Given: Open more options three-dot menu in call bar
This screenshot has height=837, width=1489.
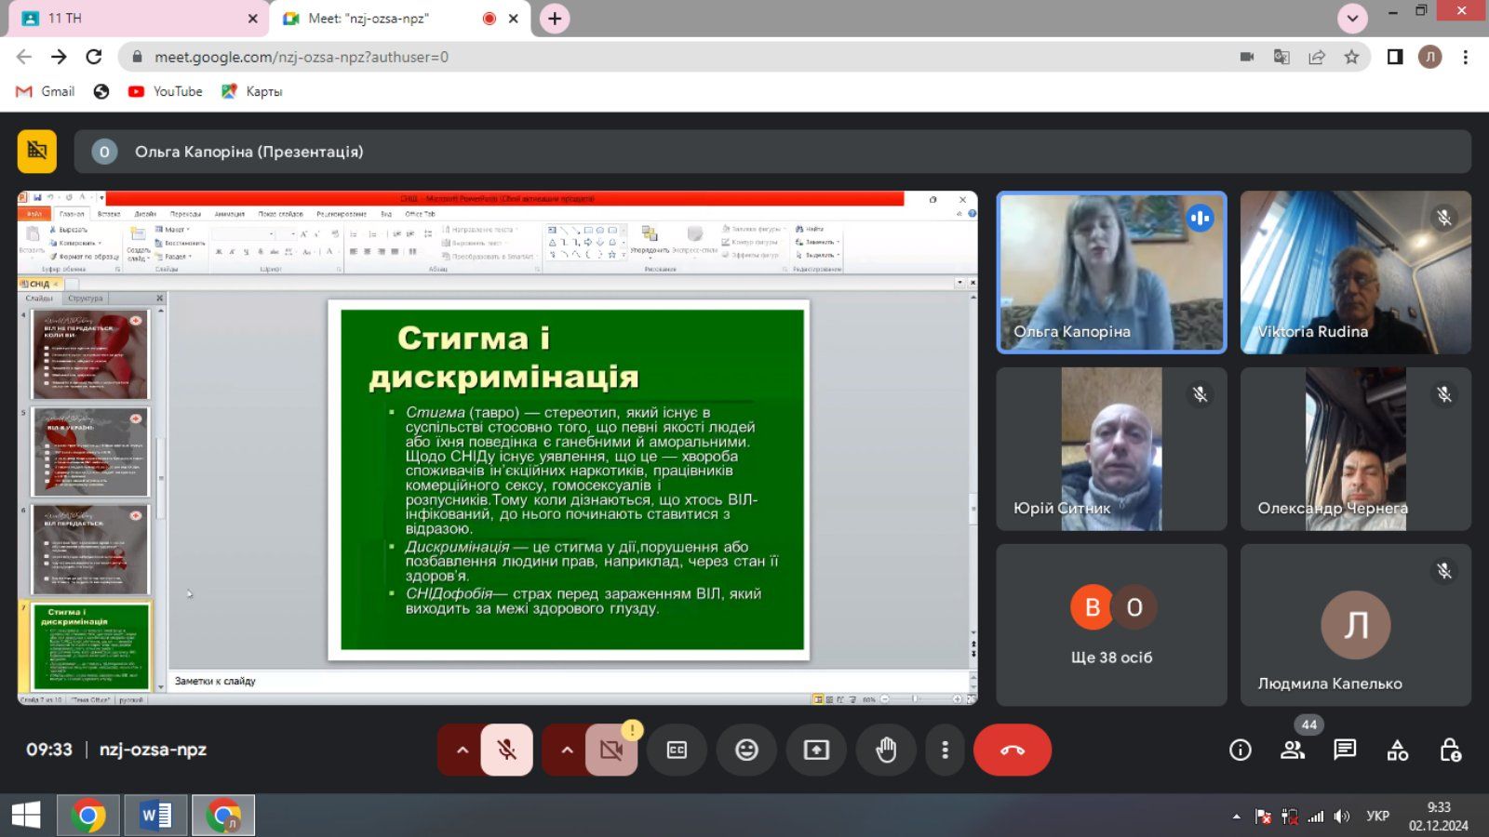Looking at the screenshot, I should click(945, 750).
